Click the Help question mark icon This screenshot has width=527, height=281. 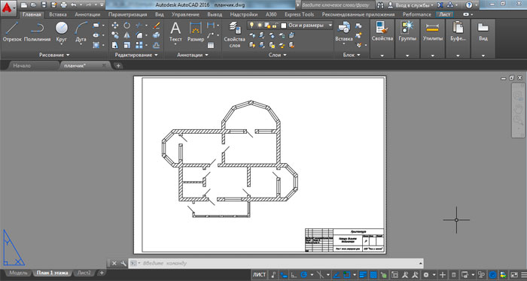click(469, 5)
